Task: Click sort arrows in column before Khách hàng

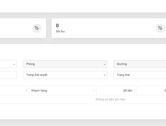Action: coord(26,91)
